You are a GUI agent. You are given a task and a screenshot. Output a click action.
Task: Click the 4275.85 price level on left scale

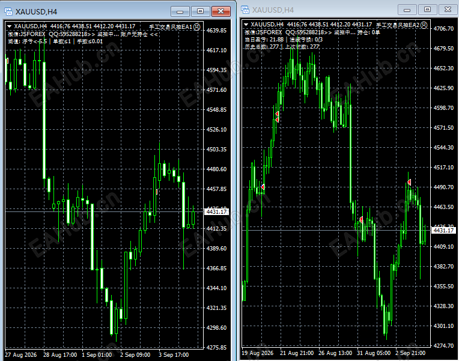click(x=216, y=348)
